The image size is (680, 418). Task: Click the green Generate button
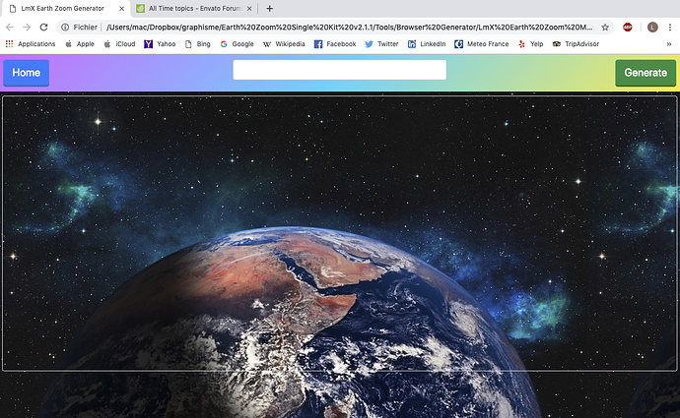tap(646, 73)
